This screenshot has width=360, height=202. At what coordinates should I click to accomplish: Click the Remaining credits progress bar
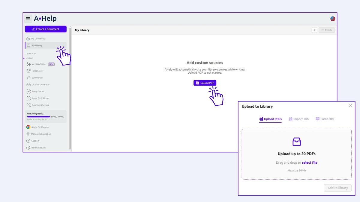point(38,117)
